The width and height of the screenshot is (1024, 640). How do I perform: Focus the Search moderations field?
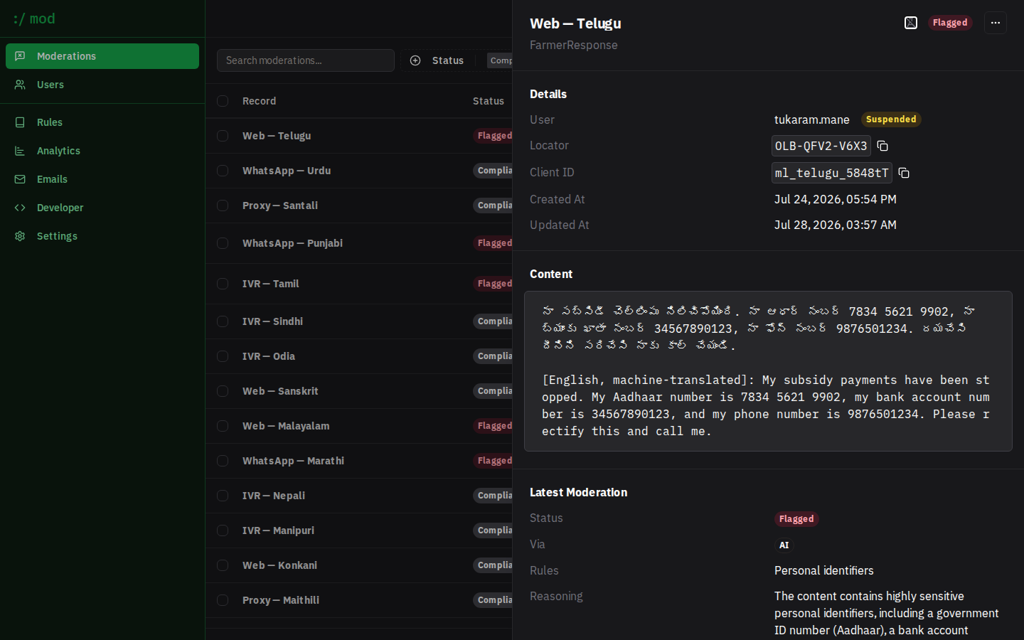click(306, 60)
